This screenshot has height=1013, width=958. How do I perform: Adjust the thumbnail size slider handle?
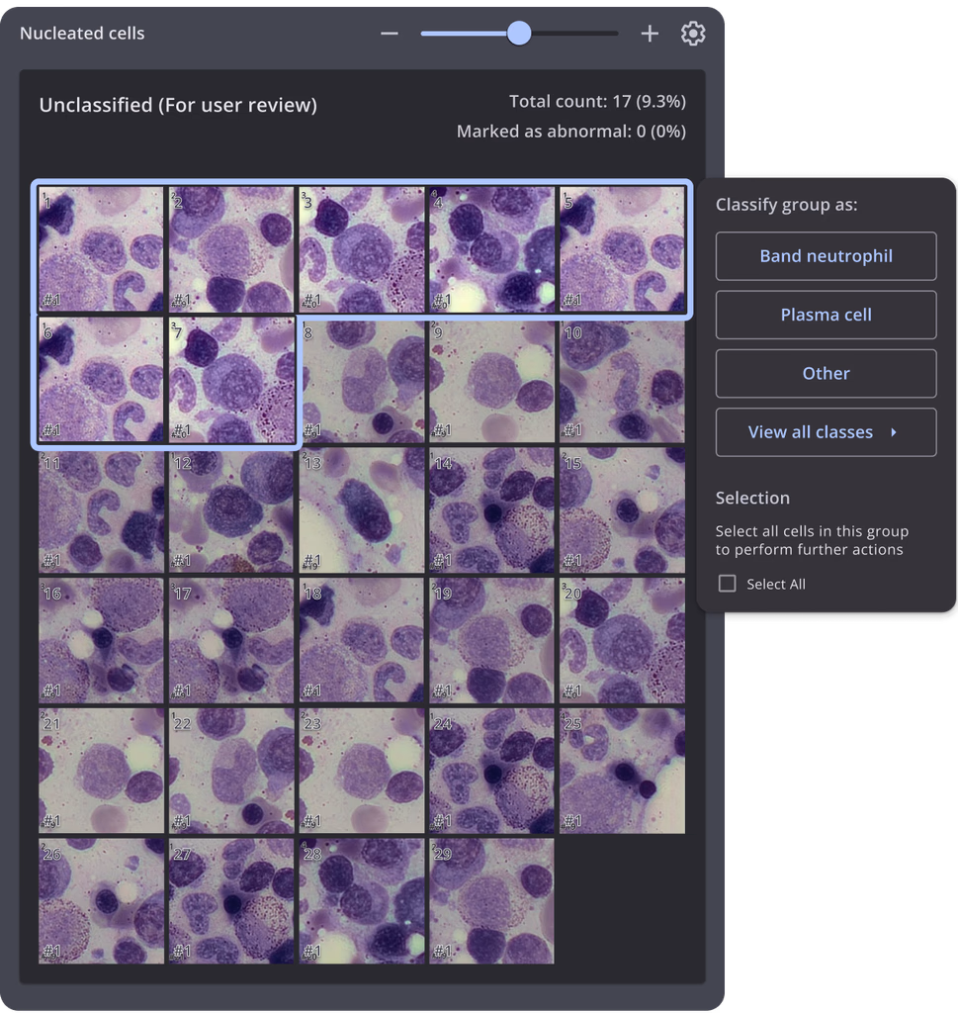pyautogui.click(x=518, y=33)
